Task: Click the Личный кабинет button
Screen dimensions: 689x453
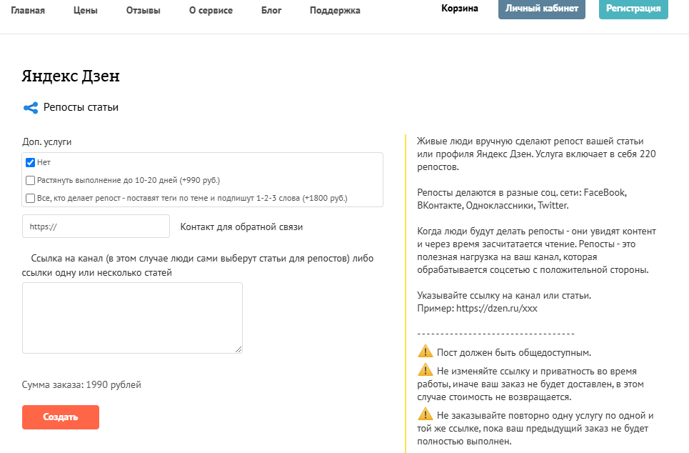Action: pyautogui.click(x=542, y=9)
